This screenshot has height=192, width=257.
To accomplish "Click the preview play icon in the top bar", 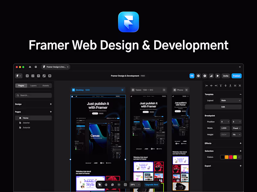I will tap(217, 76).
